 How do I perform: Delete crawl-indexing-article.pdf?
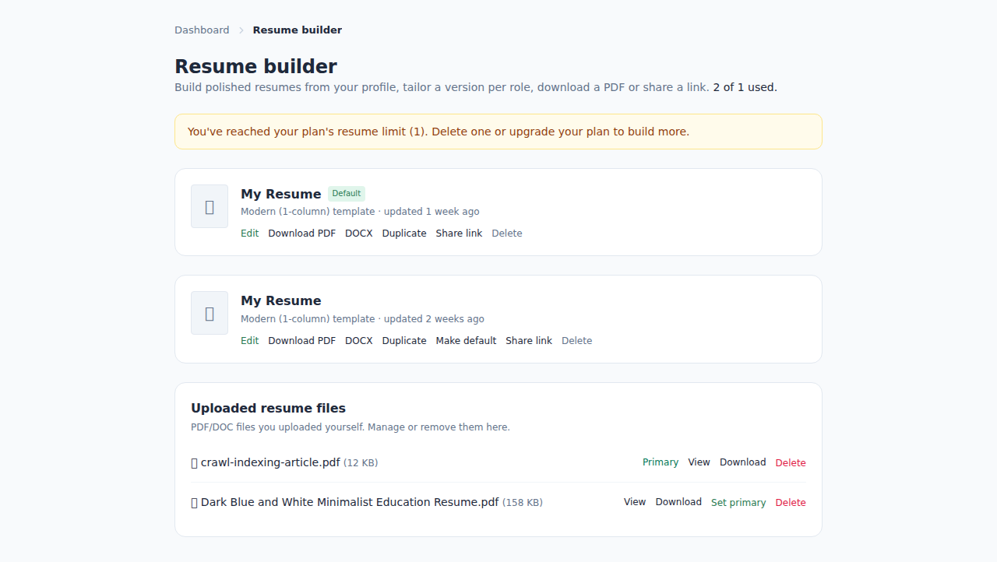(791, 463)
